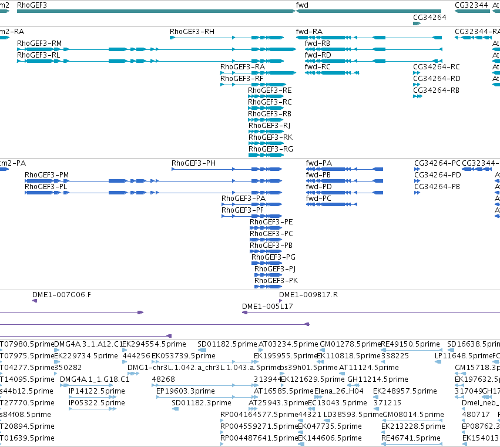Click the CG34264-RD transcript label

[437, 79]
